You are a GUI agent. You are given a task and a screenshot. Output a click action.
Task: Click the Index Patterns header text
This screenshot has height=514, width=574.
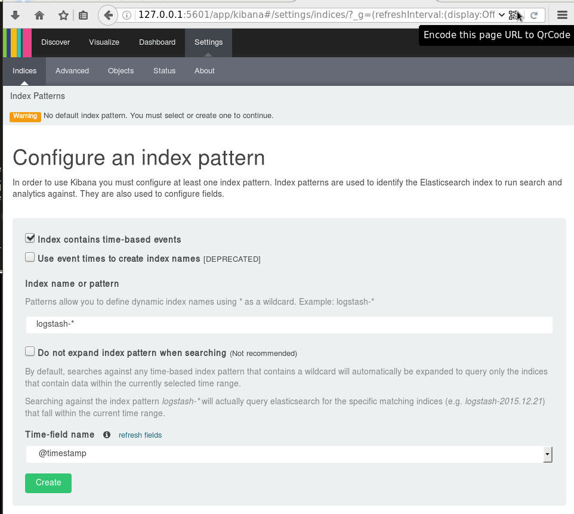pyautogui.click(x=38, y=96)
